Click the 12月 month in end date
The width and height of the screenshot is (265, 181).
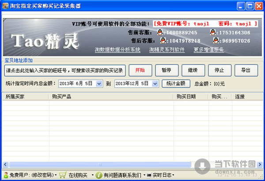[133, 84]
